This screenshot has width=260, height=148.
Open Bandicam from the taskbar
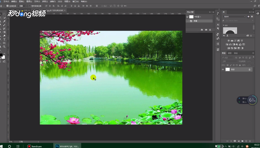tap(35, 146)
